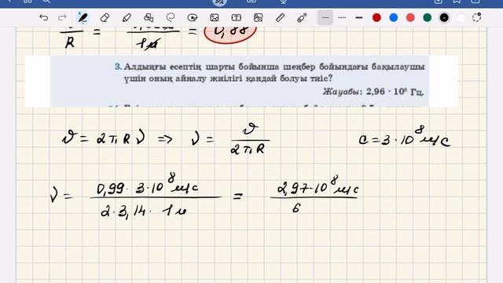Pick the dark red color swatch

376,17
